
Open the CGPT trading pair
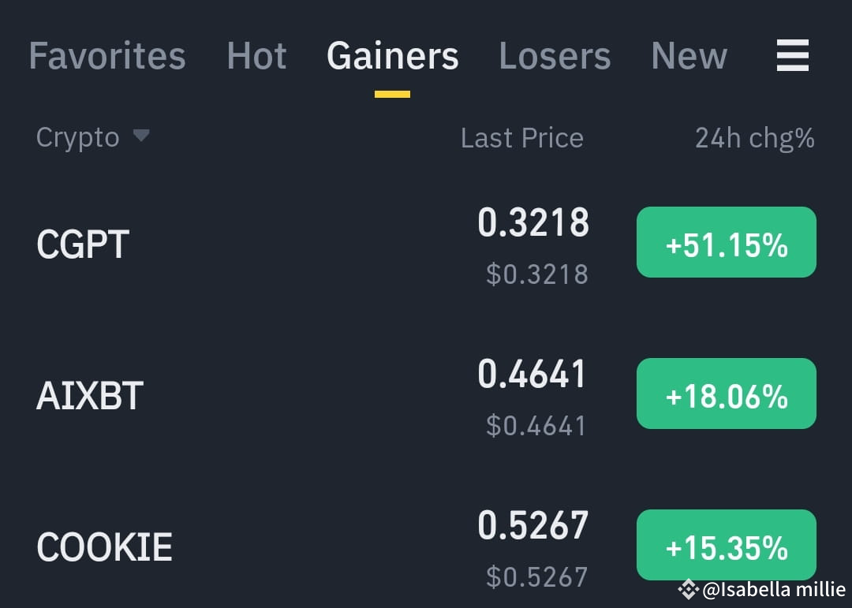(82, 243)
